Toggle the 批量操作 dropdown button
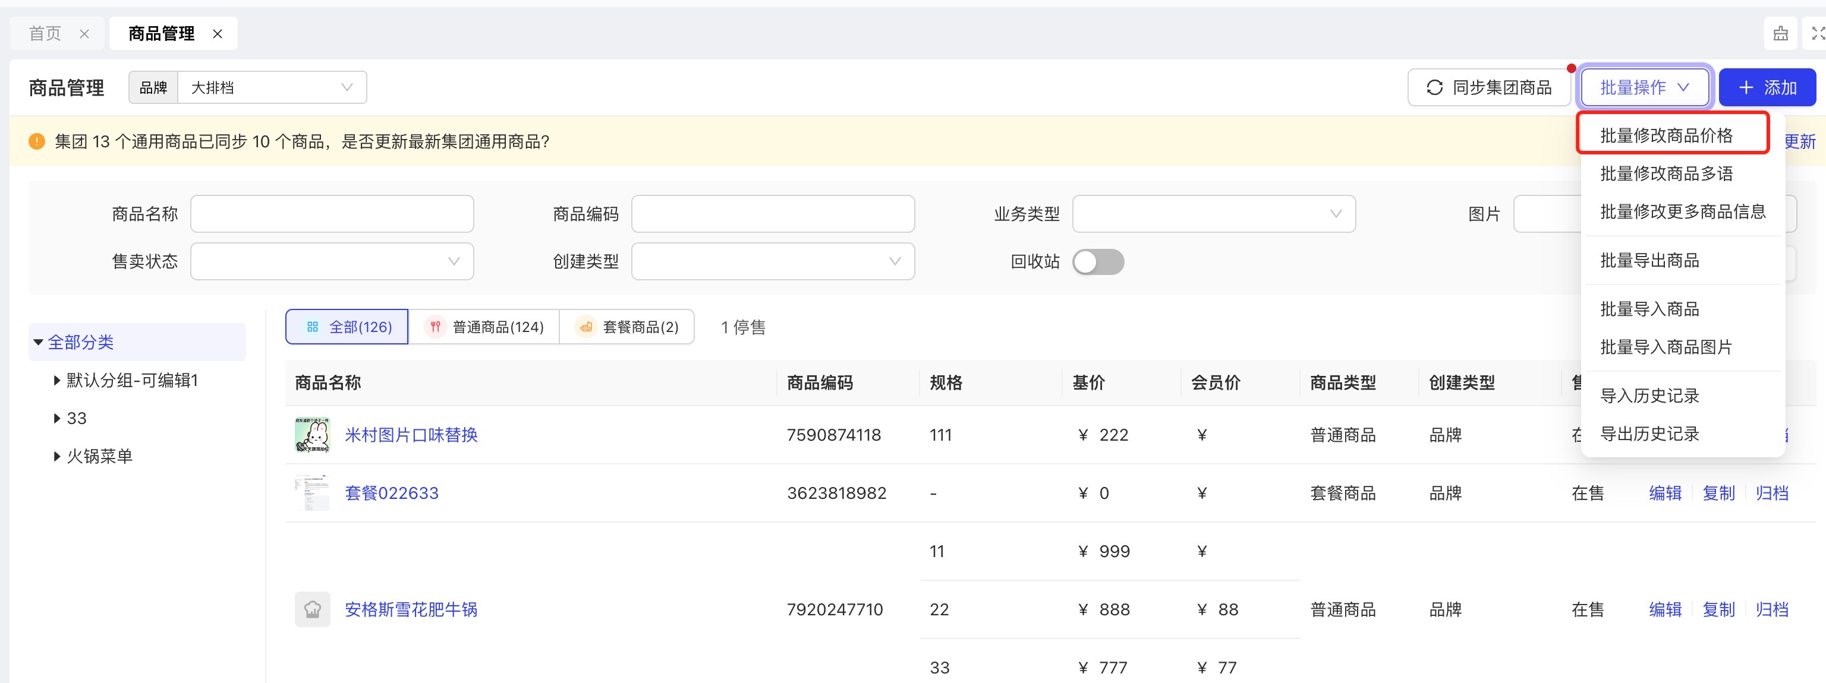The height and width of the screenshot is (683, 1826). 1645,88
